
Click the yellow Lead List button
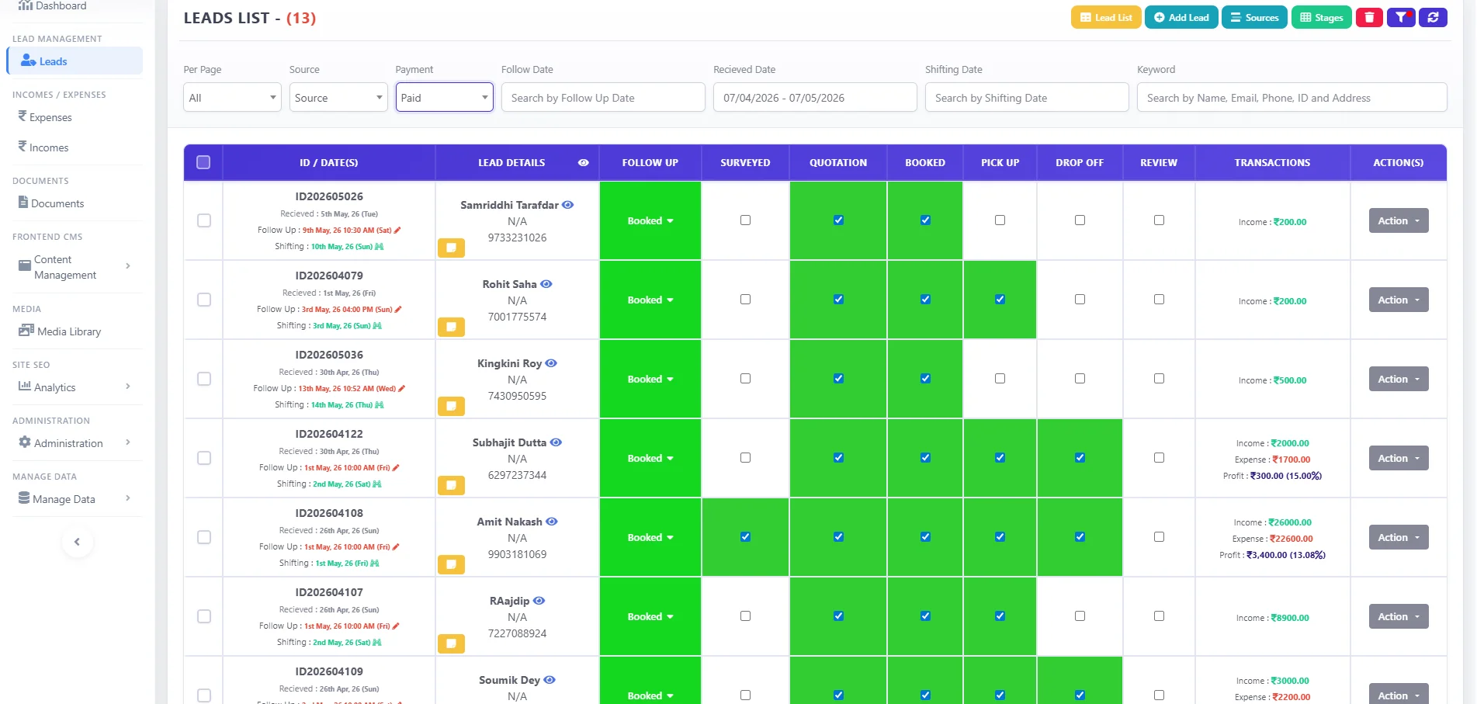click(x=1106, y=17)
